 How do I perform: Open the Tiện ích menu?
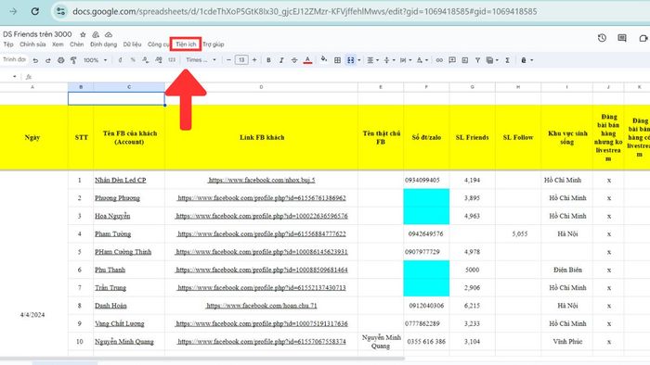coord(186,44)
